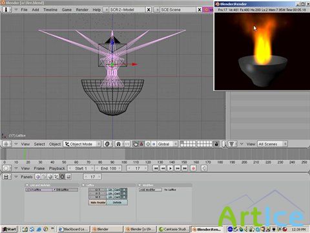The image size is (310, 233).
Task: Play the timeline animation
Action: (170, 168)
